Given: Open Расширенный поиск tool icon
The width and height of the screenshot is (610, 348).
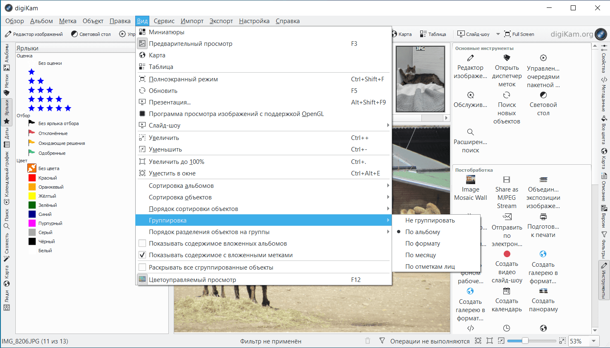Looking at the screenshot, I should pyautogui.click(x=470, y=132).
